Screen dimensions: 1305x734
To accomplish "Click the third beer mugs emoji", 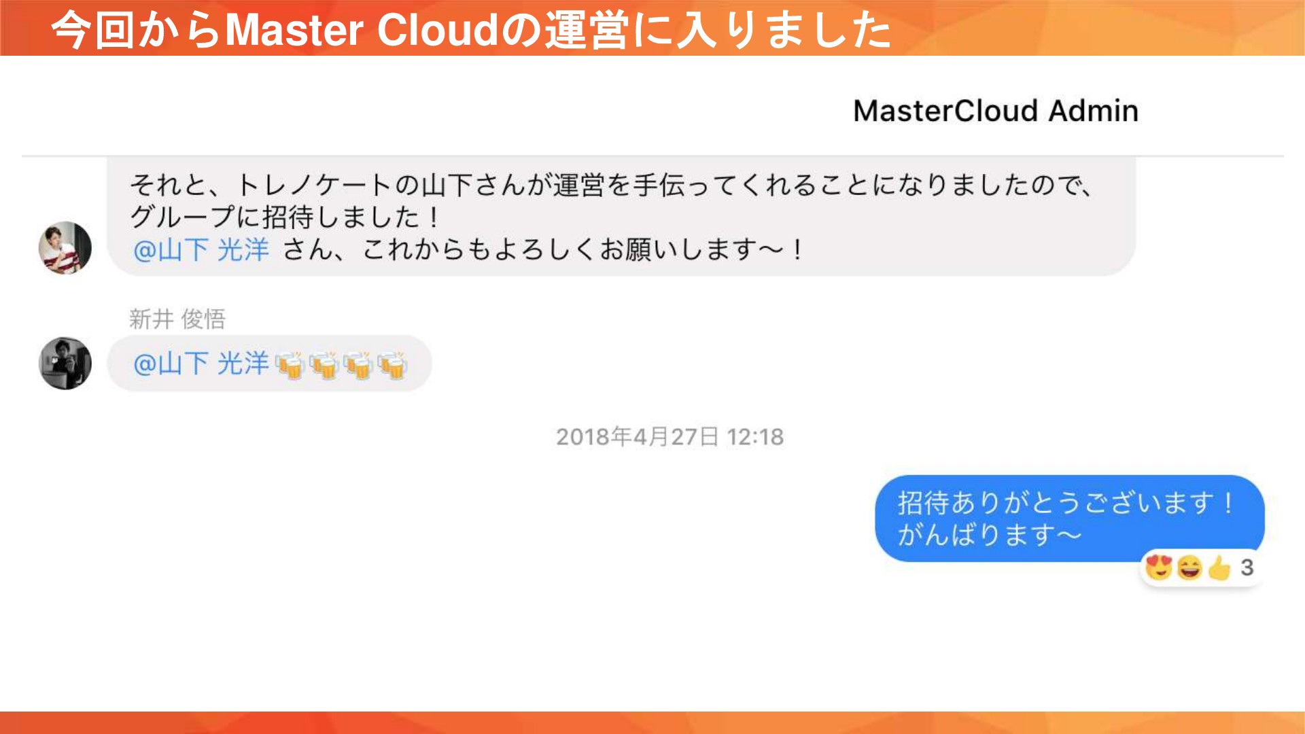I will click(x=358, y=366).
